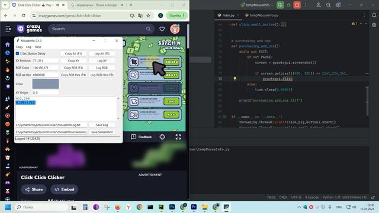Open Updated refresh icon in CrazyGames sidebar
The height and width of the screenshot is (213, 379).
point(8,78)
